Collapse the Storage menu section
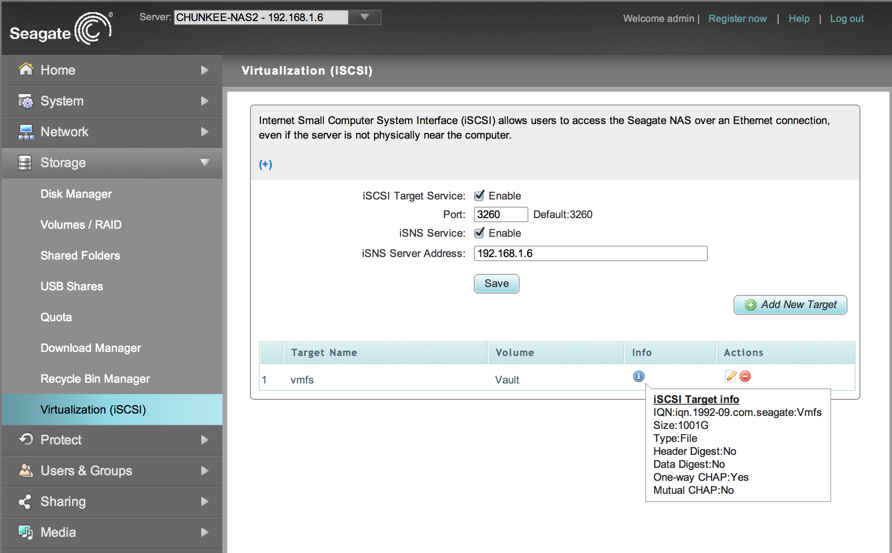Screen dimensions: 892x553 click(x=205, y=163)
